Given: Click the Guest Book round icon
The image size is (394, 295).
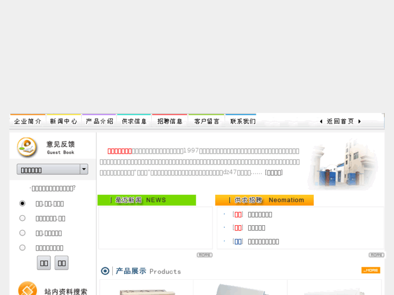Looking at the screenshot, I should pos(27,147).
